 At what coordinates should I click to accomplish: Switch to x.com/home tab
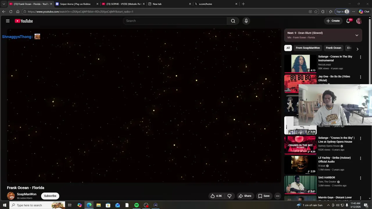(x=216, y=4)
